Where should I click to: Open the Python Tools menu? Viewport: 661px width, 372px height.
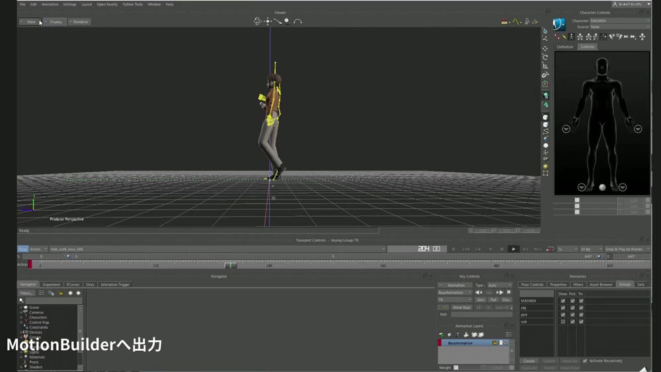133,4
